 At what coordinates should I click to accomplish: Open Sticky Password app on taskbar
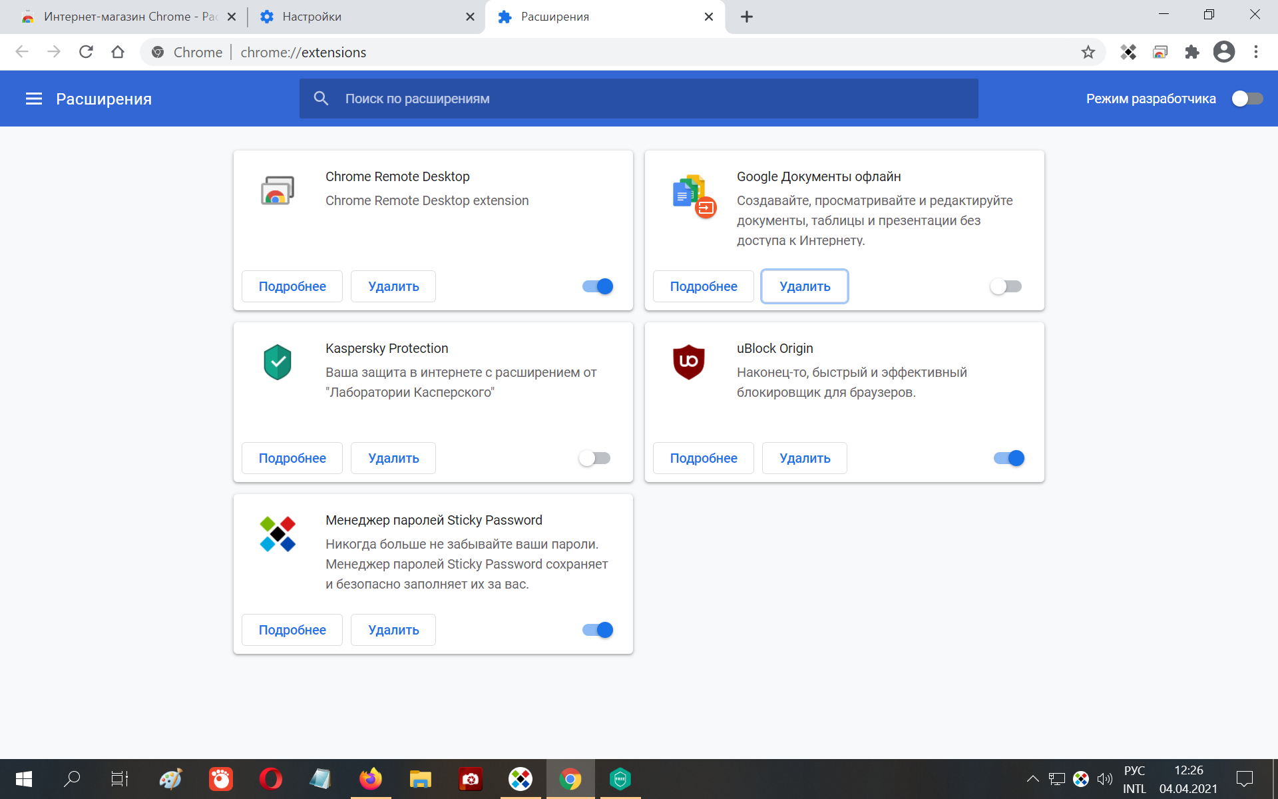pyautogui.click(x=521, y=779)
